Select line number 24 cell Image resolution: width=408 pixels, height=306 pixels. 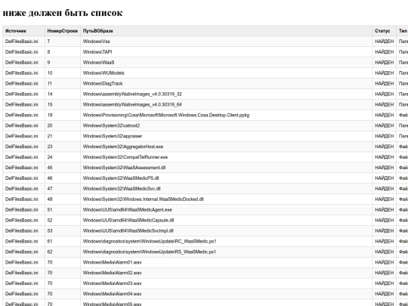tap(63, 157)
